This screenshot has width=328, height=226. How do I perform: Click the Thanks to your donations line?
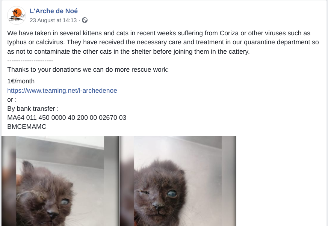(x=88, y=69)
